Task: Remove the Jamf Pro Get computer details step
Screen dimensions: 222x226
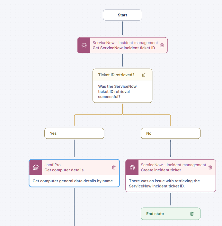Action: coord(114,167)
